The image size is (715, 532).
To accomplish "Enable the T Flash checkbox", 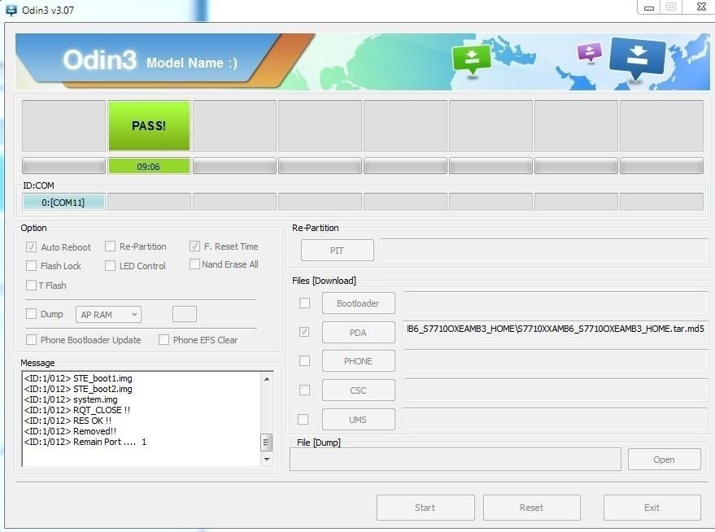I will pyautogui.click(x=31, y=286).
